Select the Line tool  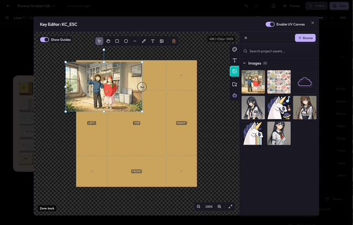(x=135, y=41)
